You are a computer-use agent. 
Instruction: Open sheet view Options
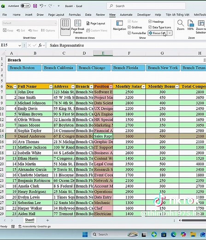pyautogui.click(x=48, y=30)
